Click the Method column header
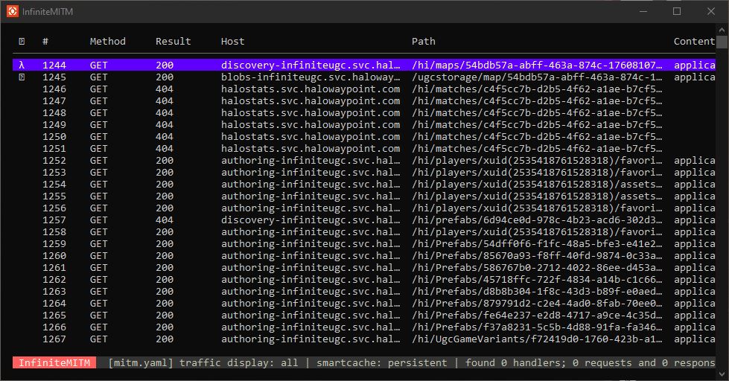 coord(107,42)
